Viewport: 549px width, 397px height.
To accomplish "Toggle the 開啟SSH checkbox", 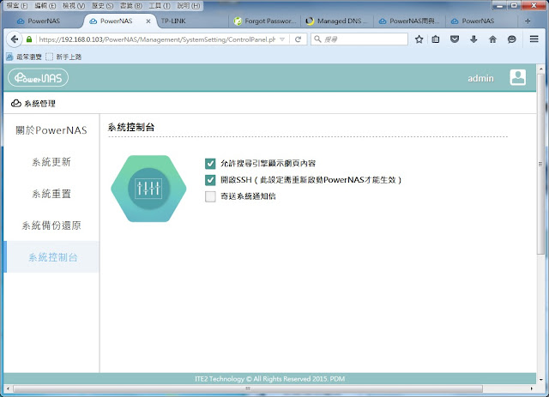I will pos(210,180).
